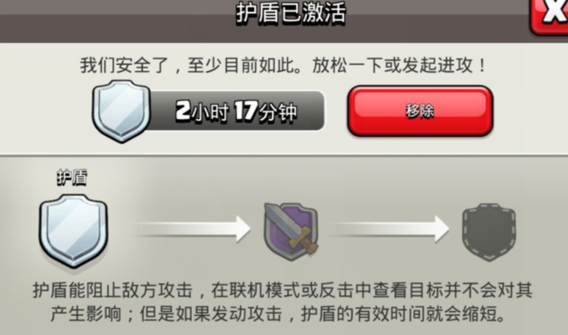
Task: Click the 2小时 hour value in the timer
Action: pyautogui.click(x=202, y=111)
